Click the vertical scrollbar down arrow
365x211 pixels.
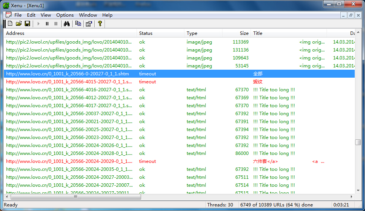[358, 191]
